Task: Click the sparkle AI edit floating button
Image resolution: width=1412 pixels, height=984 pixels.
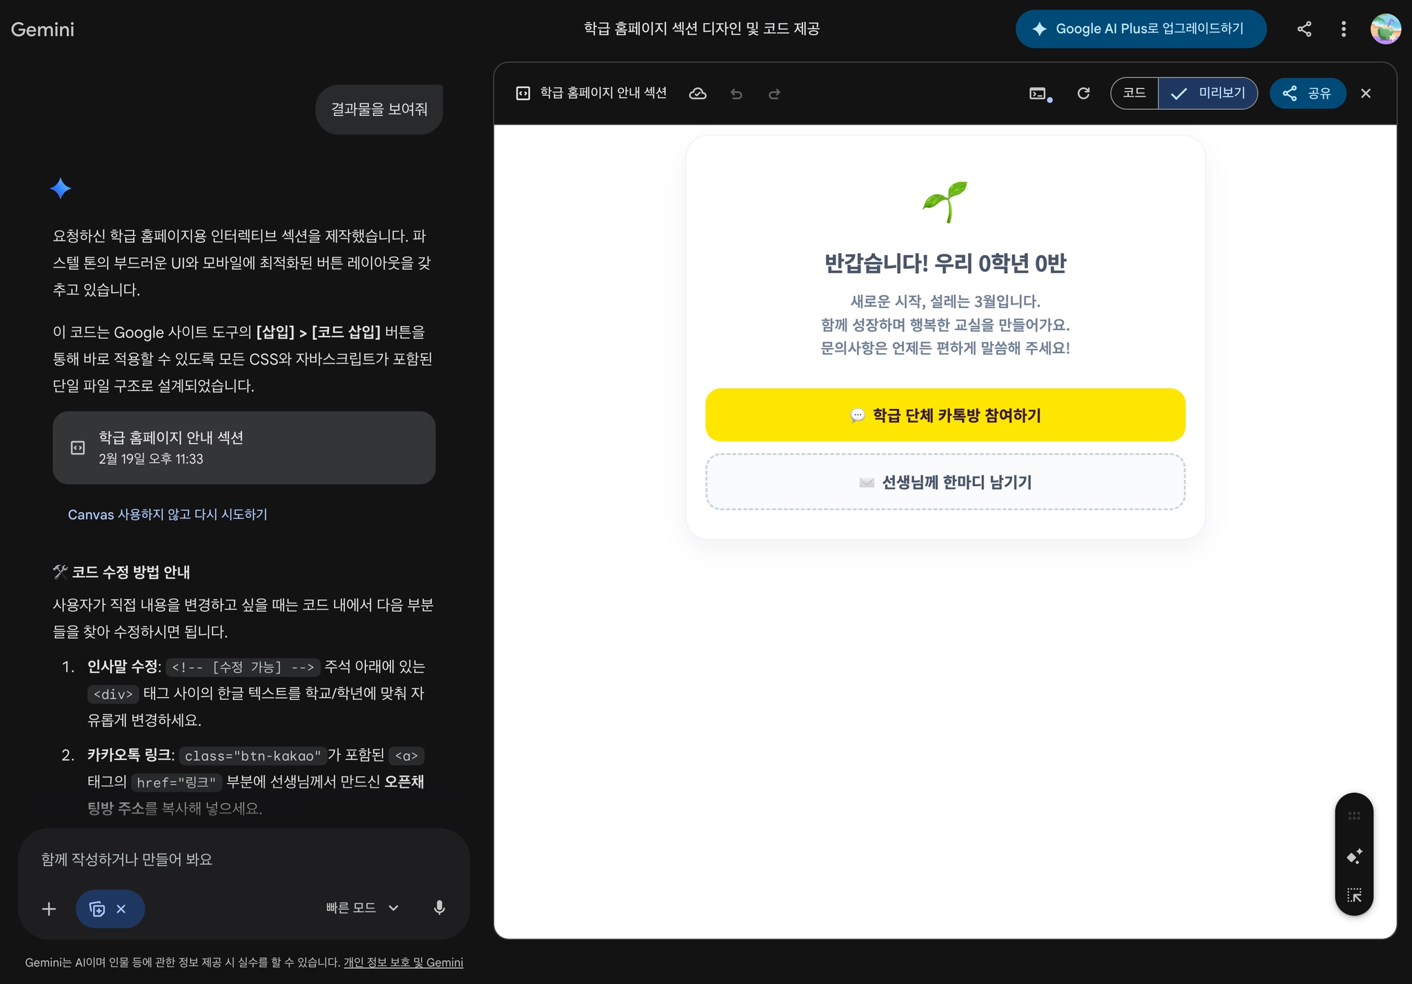Action: (x=1354, y=856)
